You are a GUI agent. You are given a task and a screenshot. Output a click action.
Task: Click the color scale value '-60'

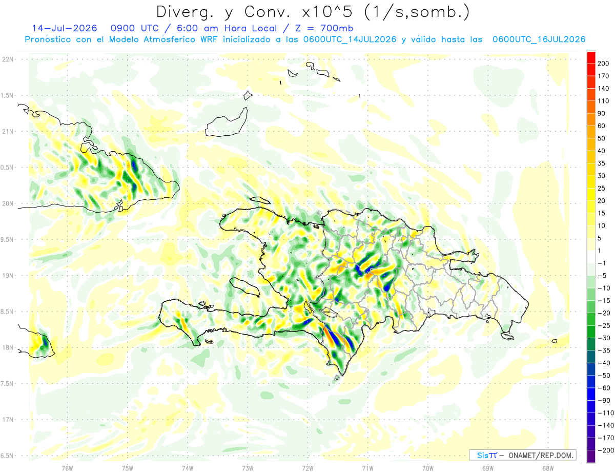(604, 388)
